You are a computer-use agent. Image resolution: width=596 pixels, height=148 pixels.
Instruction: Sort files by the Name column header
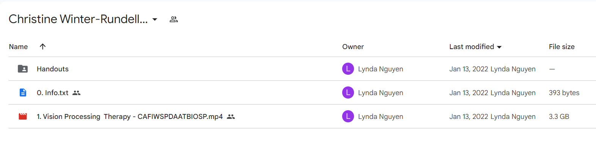point(18,47)
